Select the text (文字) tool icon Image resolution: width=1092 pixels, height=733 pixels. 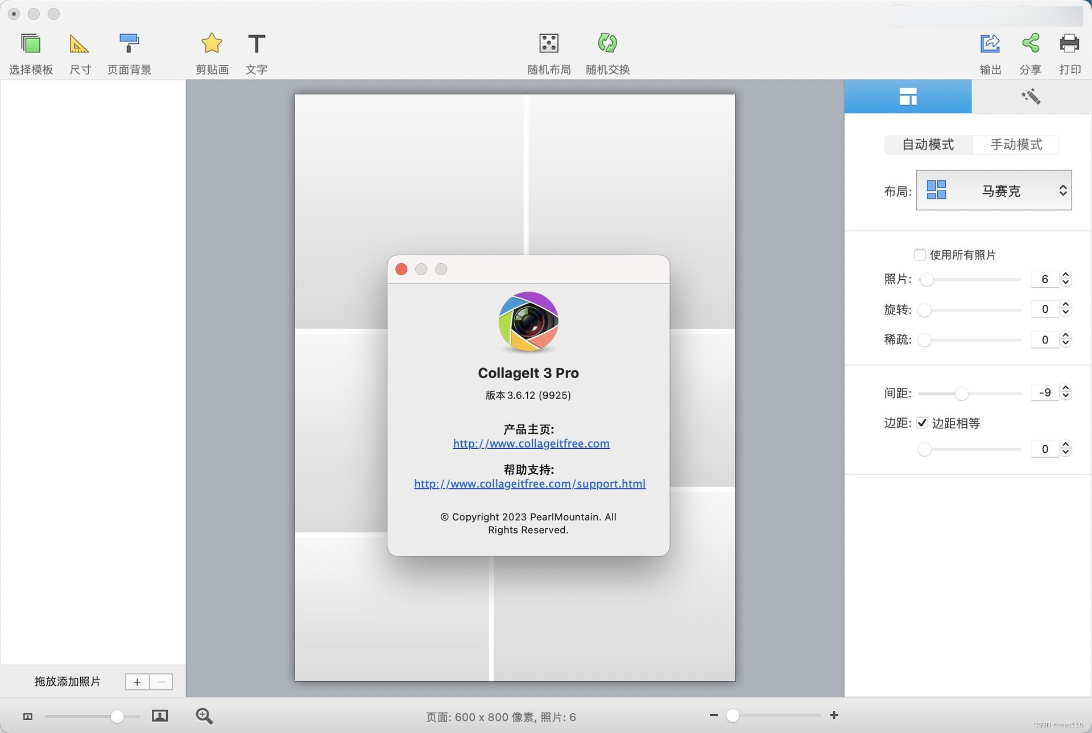(x=257, y=44)
